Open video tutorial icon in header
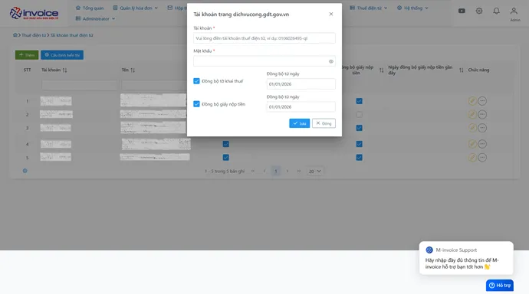Screen dimensions: 529x294 coord(462,11)
